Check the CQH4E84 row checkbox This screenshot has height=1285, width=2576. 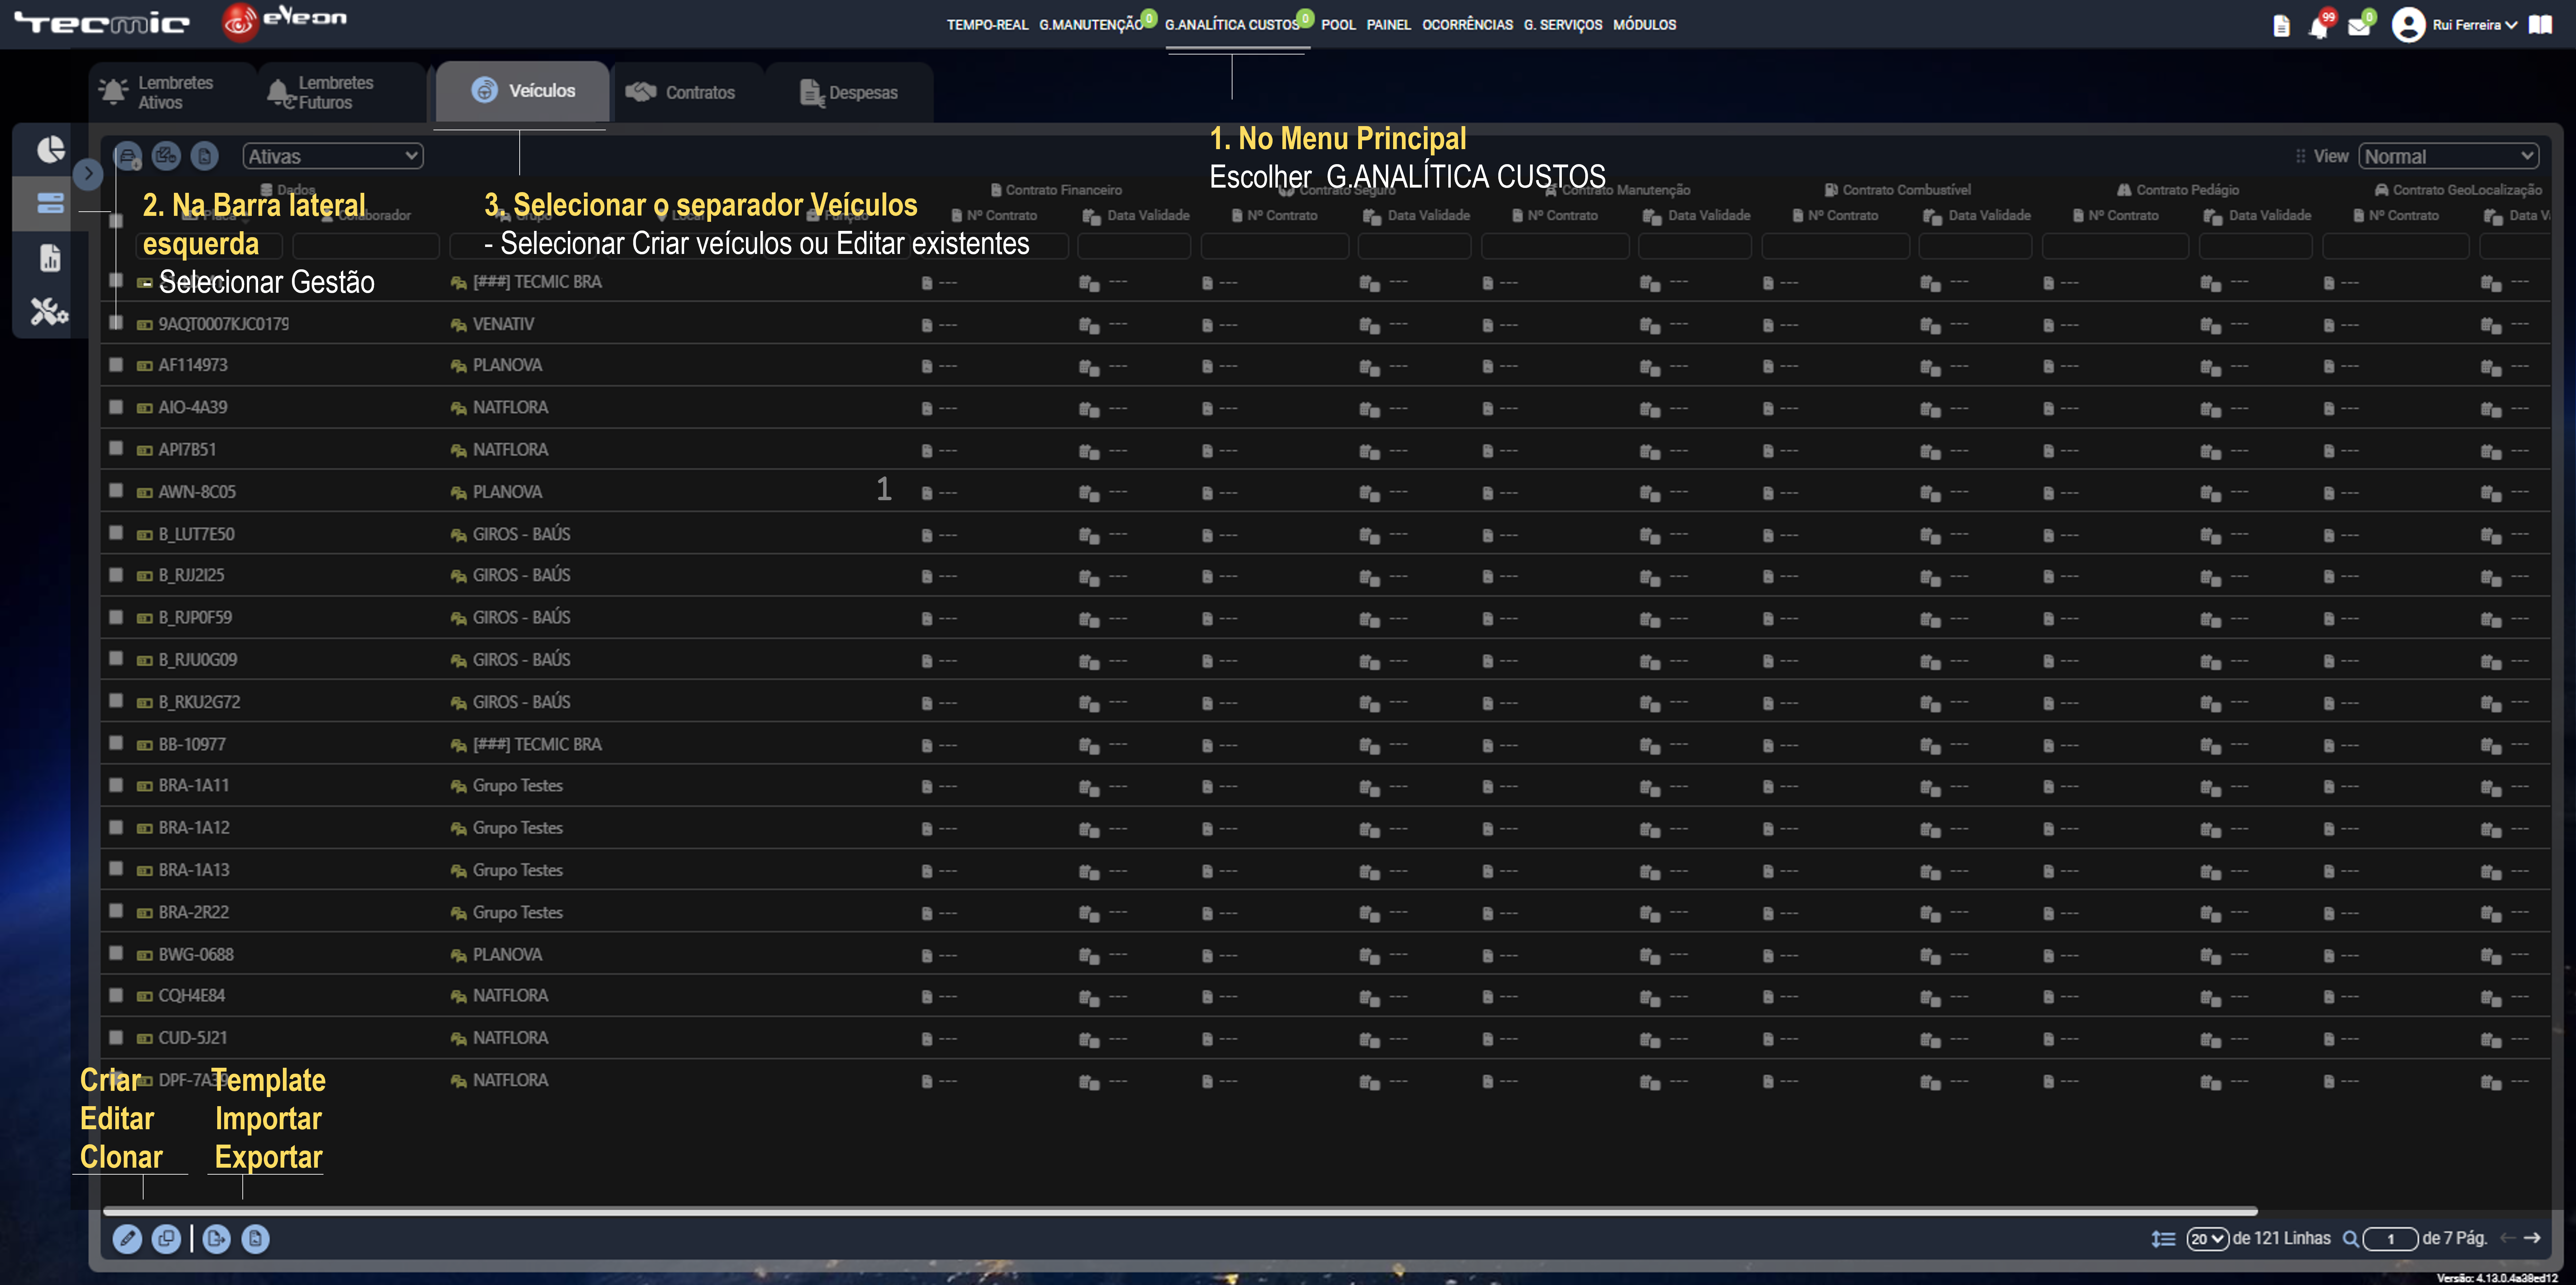click(116, 995)
